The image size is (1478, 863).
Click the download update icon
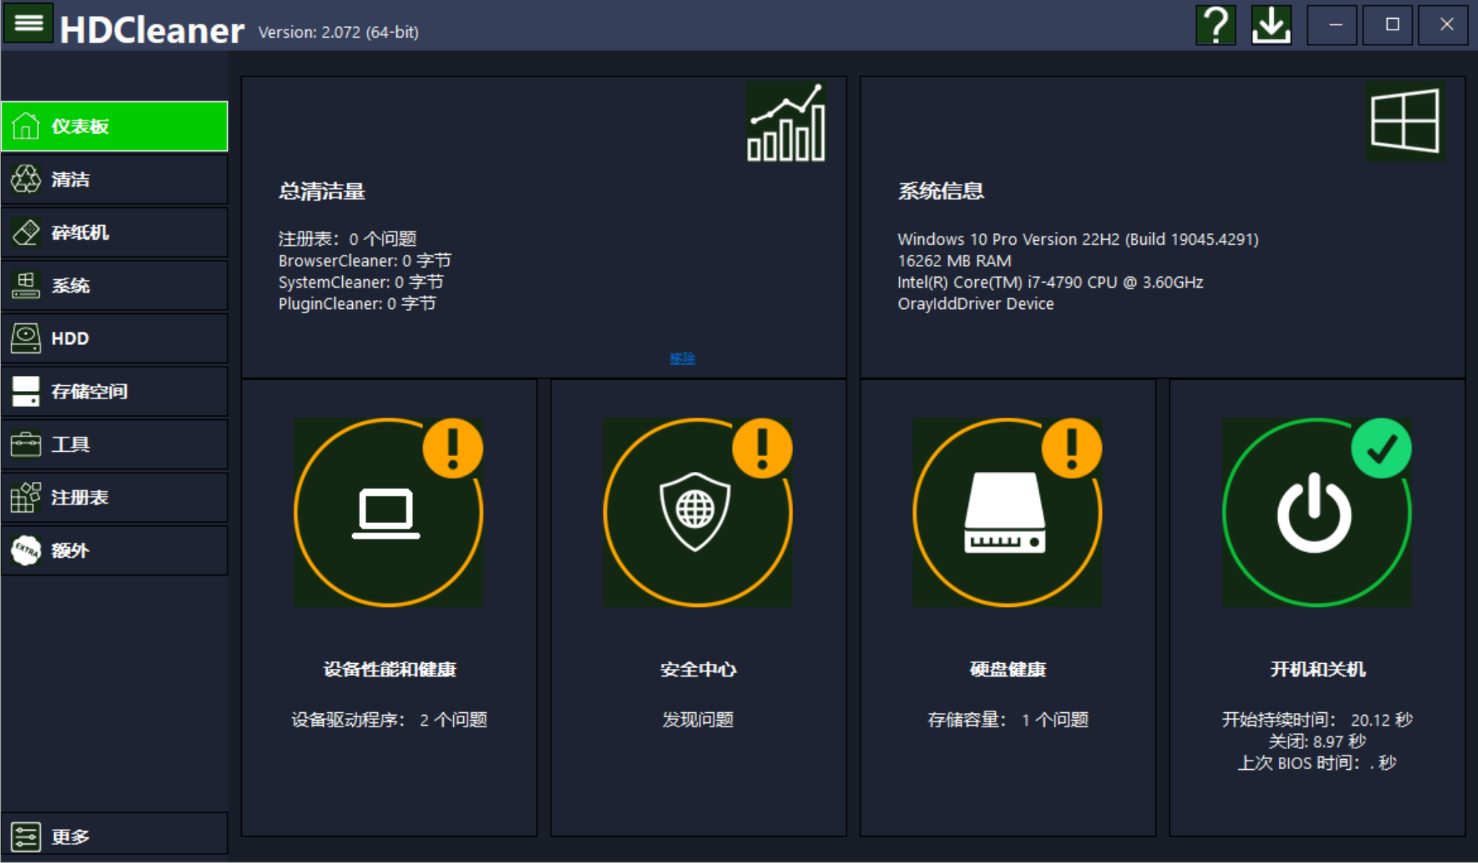tap(1271, 25)
